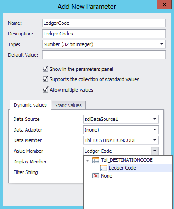Click the Name input field
This screenshot has width=174, height=209.
click(x=104, y=23)
